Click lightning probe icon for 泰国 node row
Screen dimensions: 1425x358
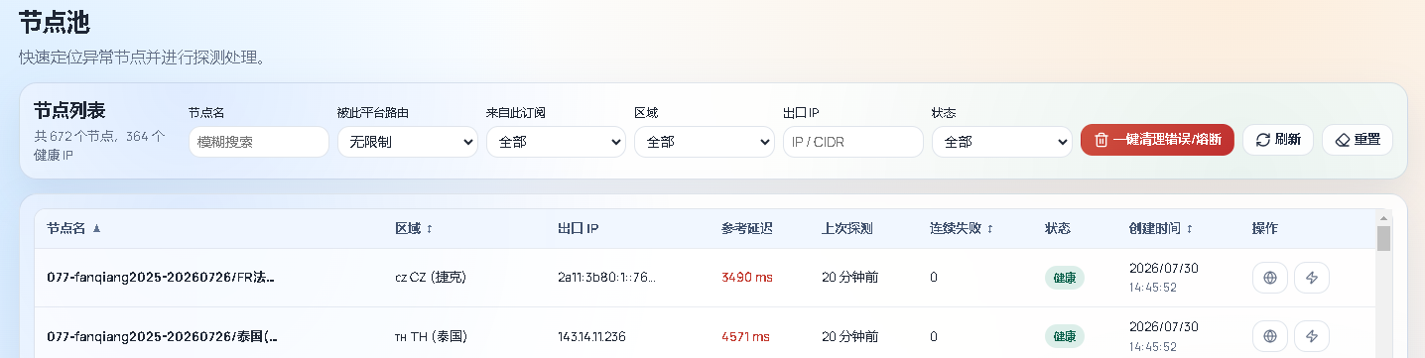pos(1312,336)
